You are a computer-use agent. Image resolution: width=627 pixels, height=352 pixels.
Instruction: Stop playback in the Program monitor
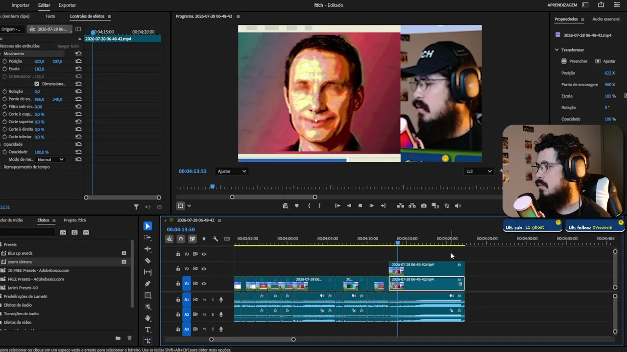[360, 206]
